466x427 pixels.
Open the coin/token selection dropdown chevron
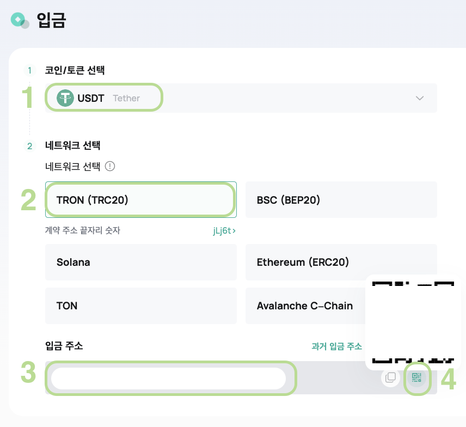[420, 98]
